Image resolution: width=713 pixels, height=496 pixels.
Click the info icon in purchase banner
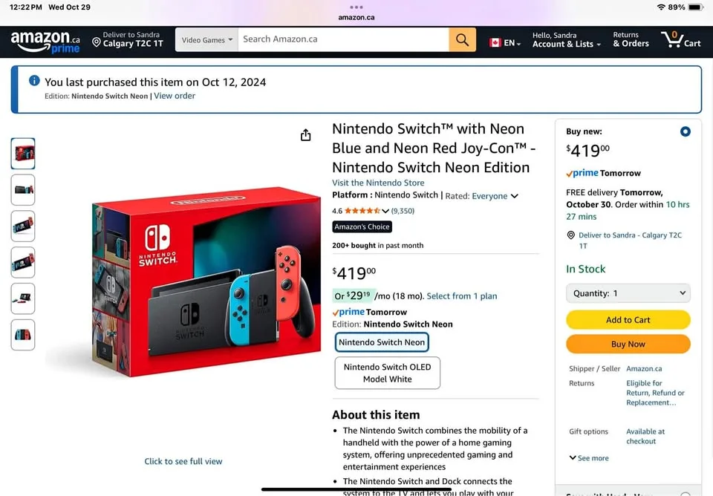pyautogui.click(x=34, y=81)
